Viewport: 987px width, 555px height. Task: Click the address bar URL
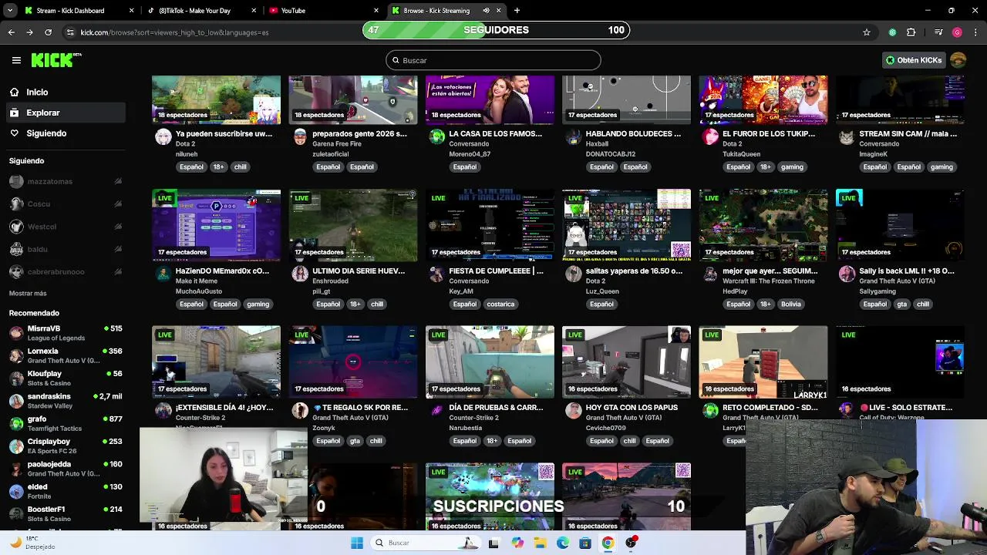click(x=174, y=32)
